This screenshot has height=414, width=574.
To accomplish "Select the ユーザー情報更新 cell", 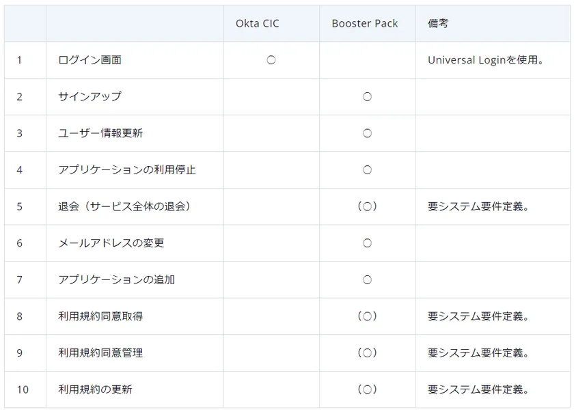I will 100,133.
